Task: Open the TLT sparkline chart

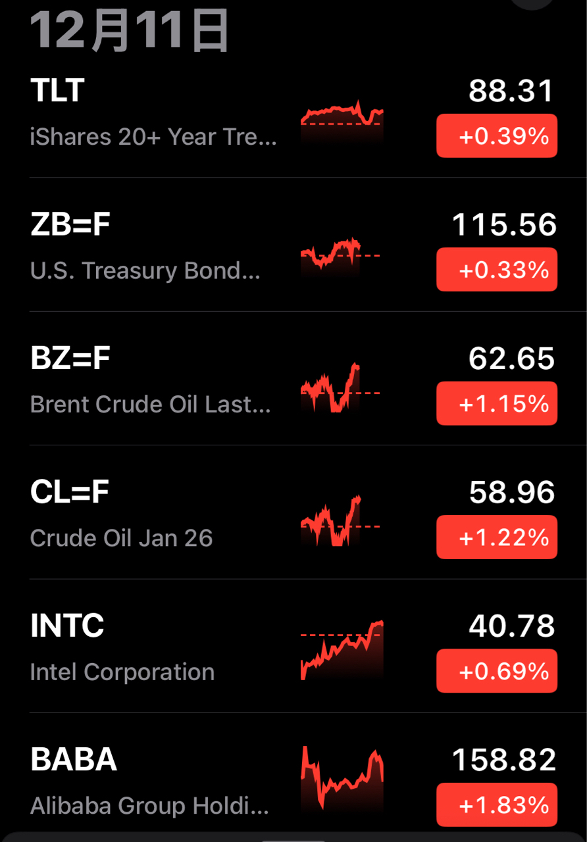Action: pyautogui.click(x=342, y=118)
